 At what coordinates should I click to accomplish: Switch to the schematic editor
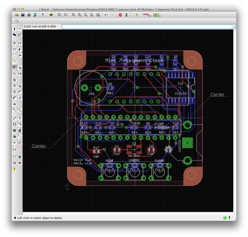[43, 15]
